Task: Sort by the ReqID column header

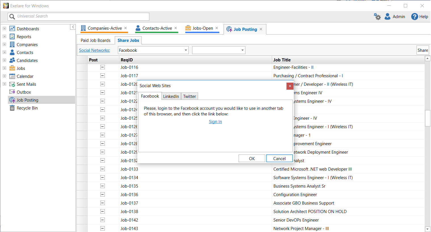Action: click(195, 60)
